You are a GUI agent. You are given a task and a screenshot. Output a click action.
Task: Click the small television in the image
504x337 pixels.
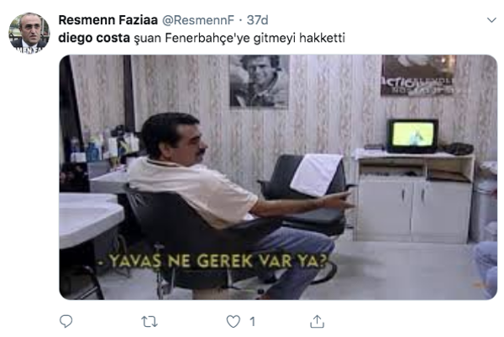coord(413,136)
